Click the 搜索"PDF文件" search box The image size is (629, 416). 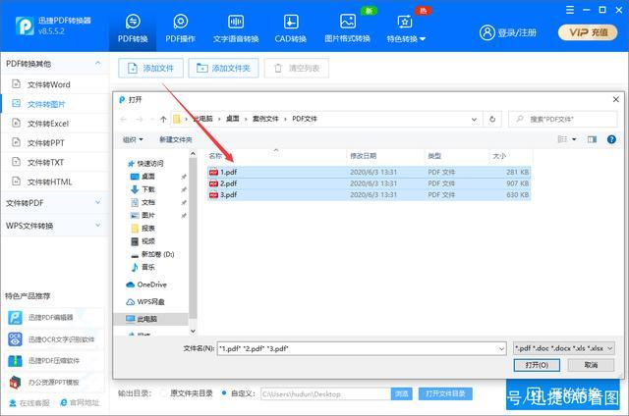pyautogui.click(x=563, y=119)
